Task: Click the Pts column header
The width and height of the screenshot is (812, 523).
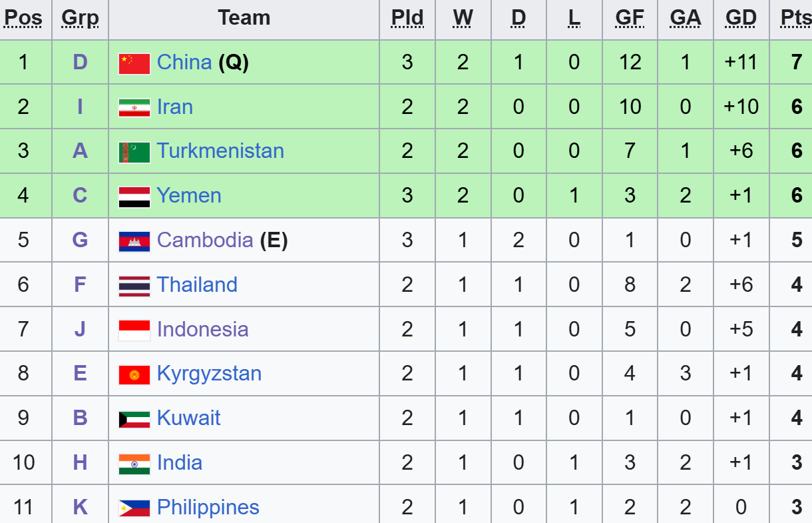Action: click(x=796, y=18)
